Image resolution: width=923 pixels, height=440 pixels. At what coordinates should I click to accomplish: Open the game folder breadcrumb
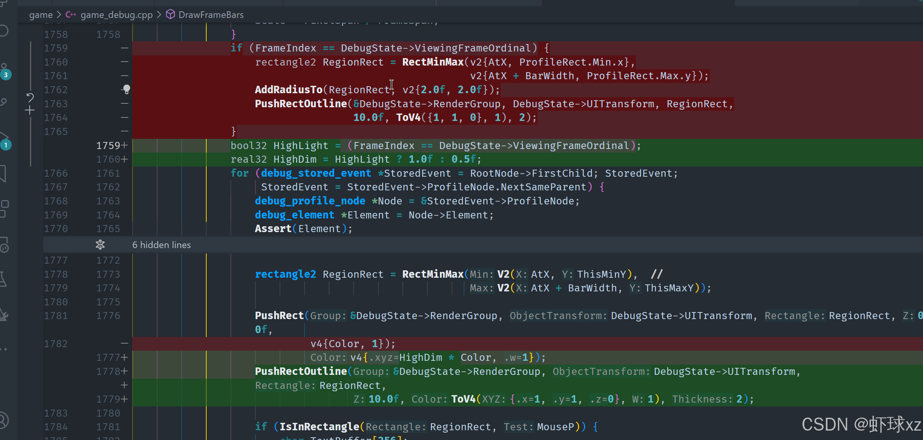[x=41, y=15]
